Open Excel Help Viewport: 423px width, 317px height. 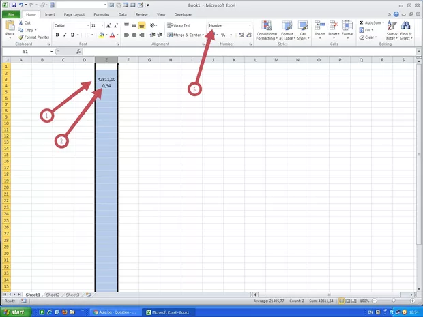396,14
